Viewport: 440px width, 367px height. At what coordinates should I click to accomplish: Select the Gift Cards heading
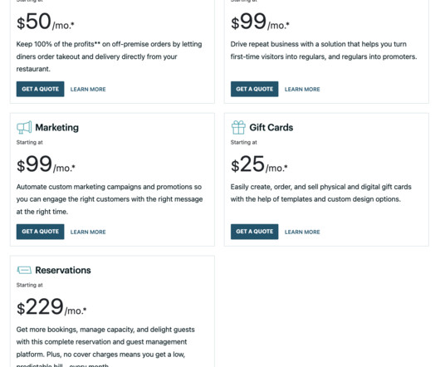tap(271, 127)
